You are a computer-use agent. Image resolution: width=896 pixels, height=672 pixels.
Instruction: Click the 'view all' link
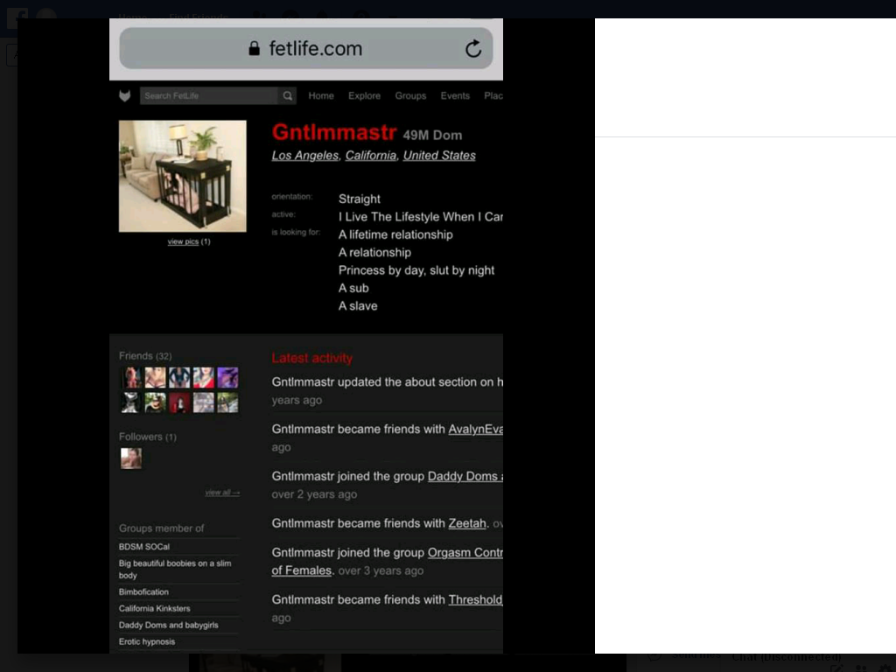tap(222, 493)
